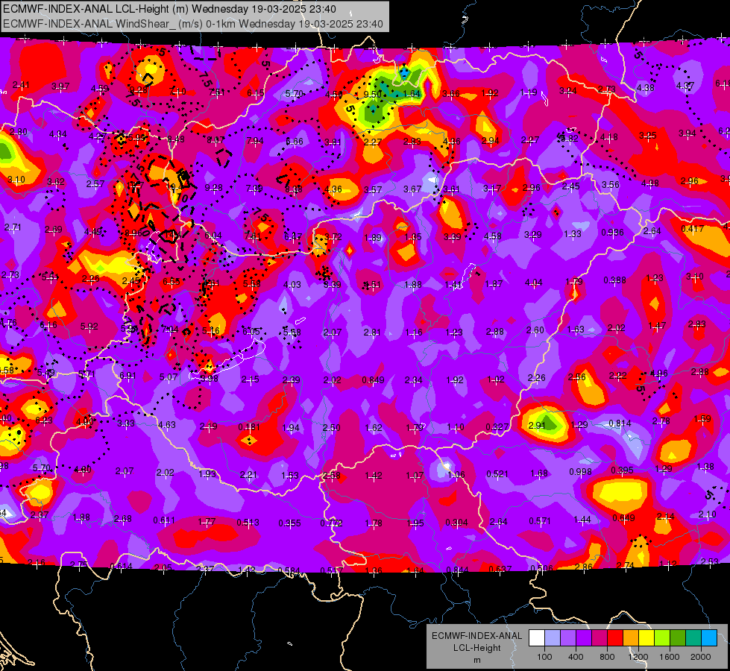Click the legend tick label 100
This screenshot has width=730, height=671.
(544, 657)
